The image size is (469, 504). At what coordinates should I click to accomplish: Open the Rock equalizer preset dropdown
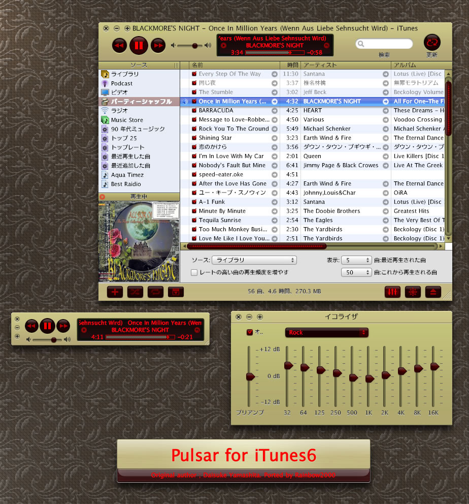(326, 333)
